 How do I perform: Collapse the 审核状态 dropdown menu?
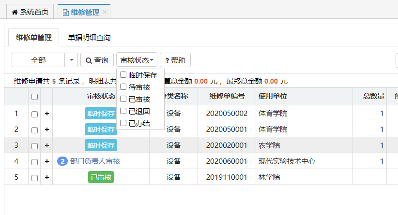[x=137, y=60]
